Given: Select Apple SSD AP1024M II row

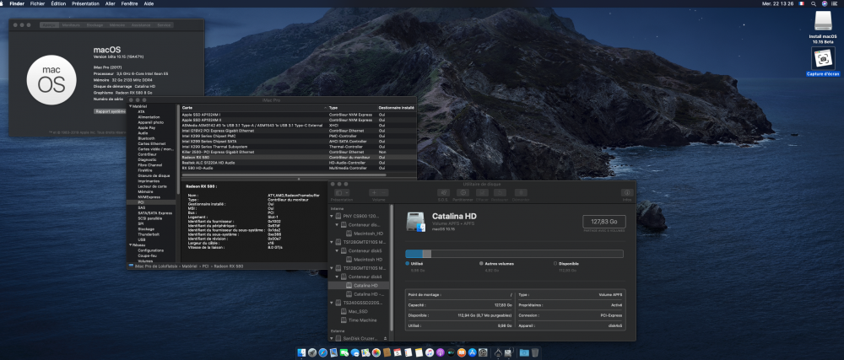Looking at the screenshot, I should (298, 120).
